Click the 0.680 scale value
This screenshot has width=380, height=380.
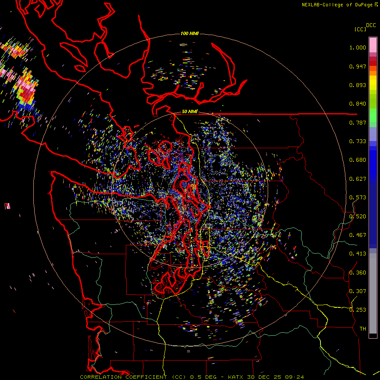pyautogui.click(x=358, y=160)
